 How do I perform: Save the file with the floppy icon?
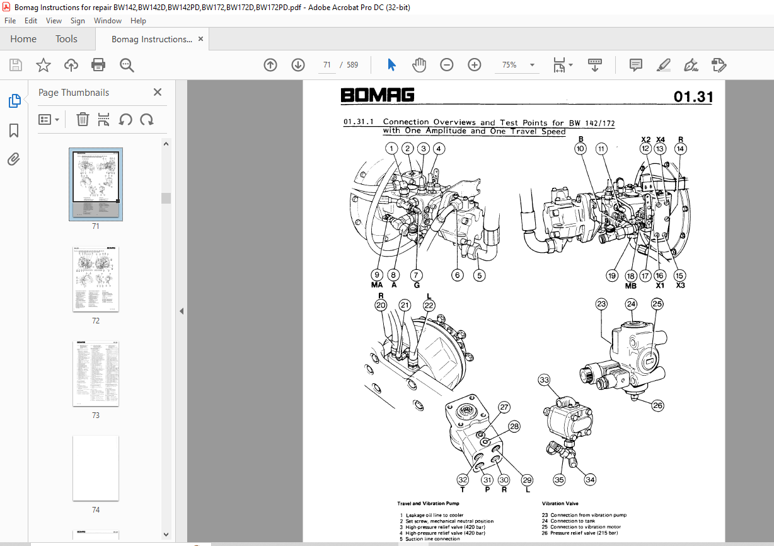pyautogui.click(x=16, y=65)
